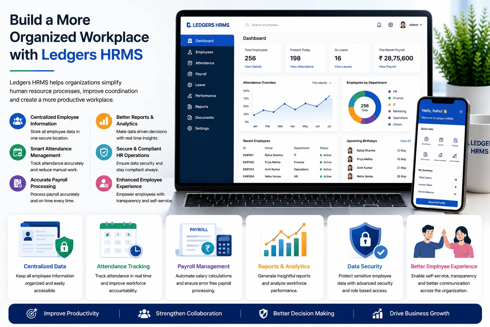Click the Secure & Compliant HR Operations shield icon
The height and width of the screenshot is (327, 490).
(104, 152)
